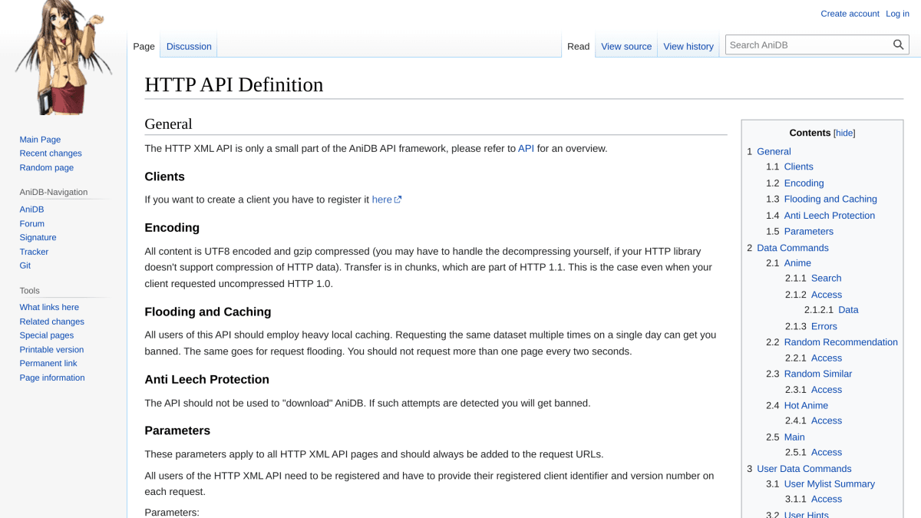The image size is (921, 518).
Task: Click the 'Anti Leech Protection' section heading
Action: pyautogui.click(x=206, y=379)
